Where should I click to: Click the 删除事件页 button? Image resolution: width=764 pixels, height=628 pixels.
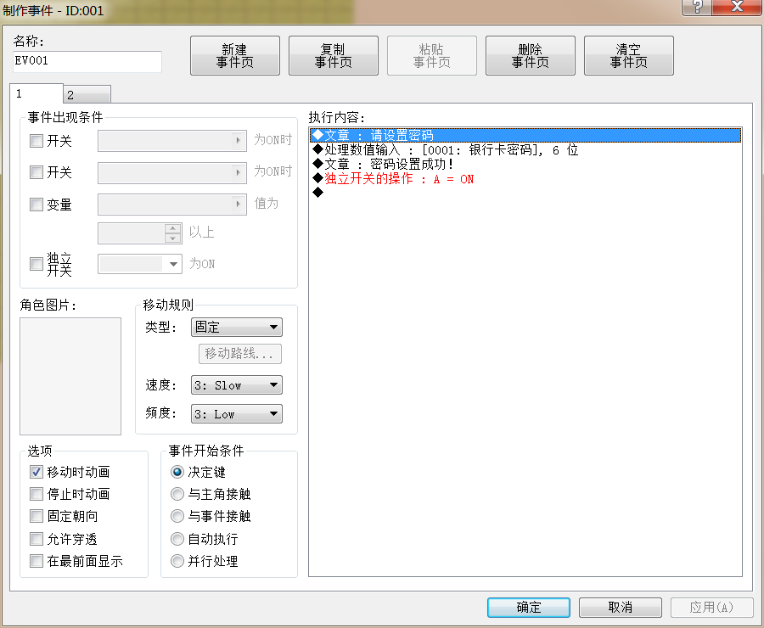point(530,55)
